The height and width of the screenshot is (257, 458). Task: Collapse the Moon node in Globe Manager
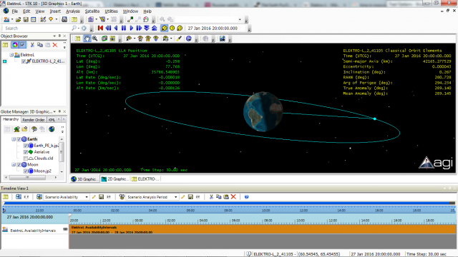[14, 165]
